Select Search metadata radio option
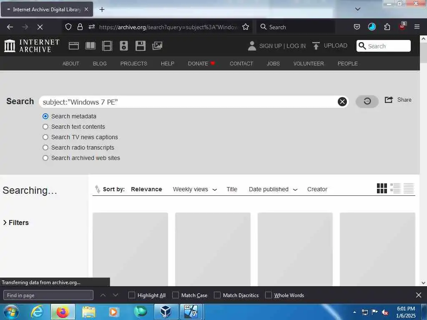 [x=45, y=116]
